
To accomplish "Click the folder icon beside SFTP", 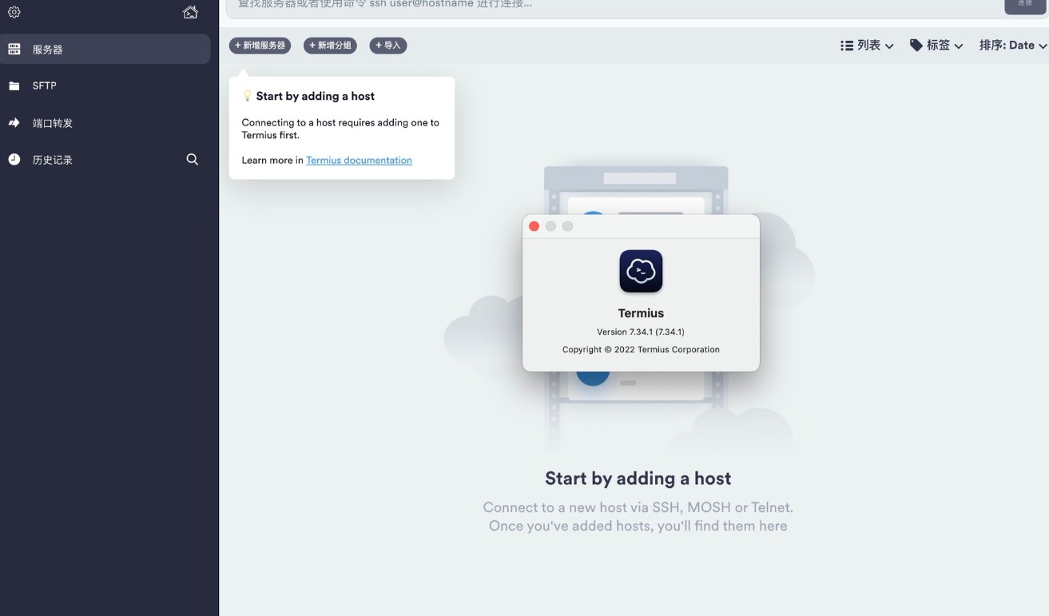I will [14, 86].
